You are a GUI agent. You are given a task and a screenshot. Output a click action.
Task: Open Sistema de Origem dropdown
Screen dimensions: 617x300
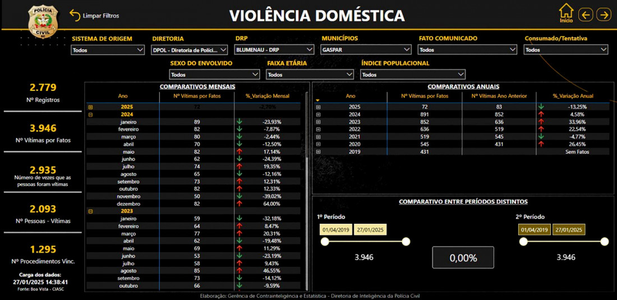108,50
